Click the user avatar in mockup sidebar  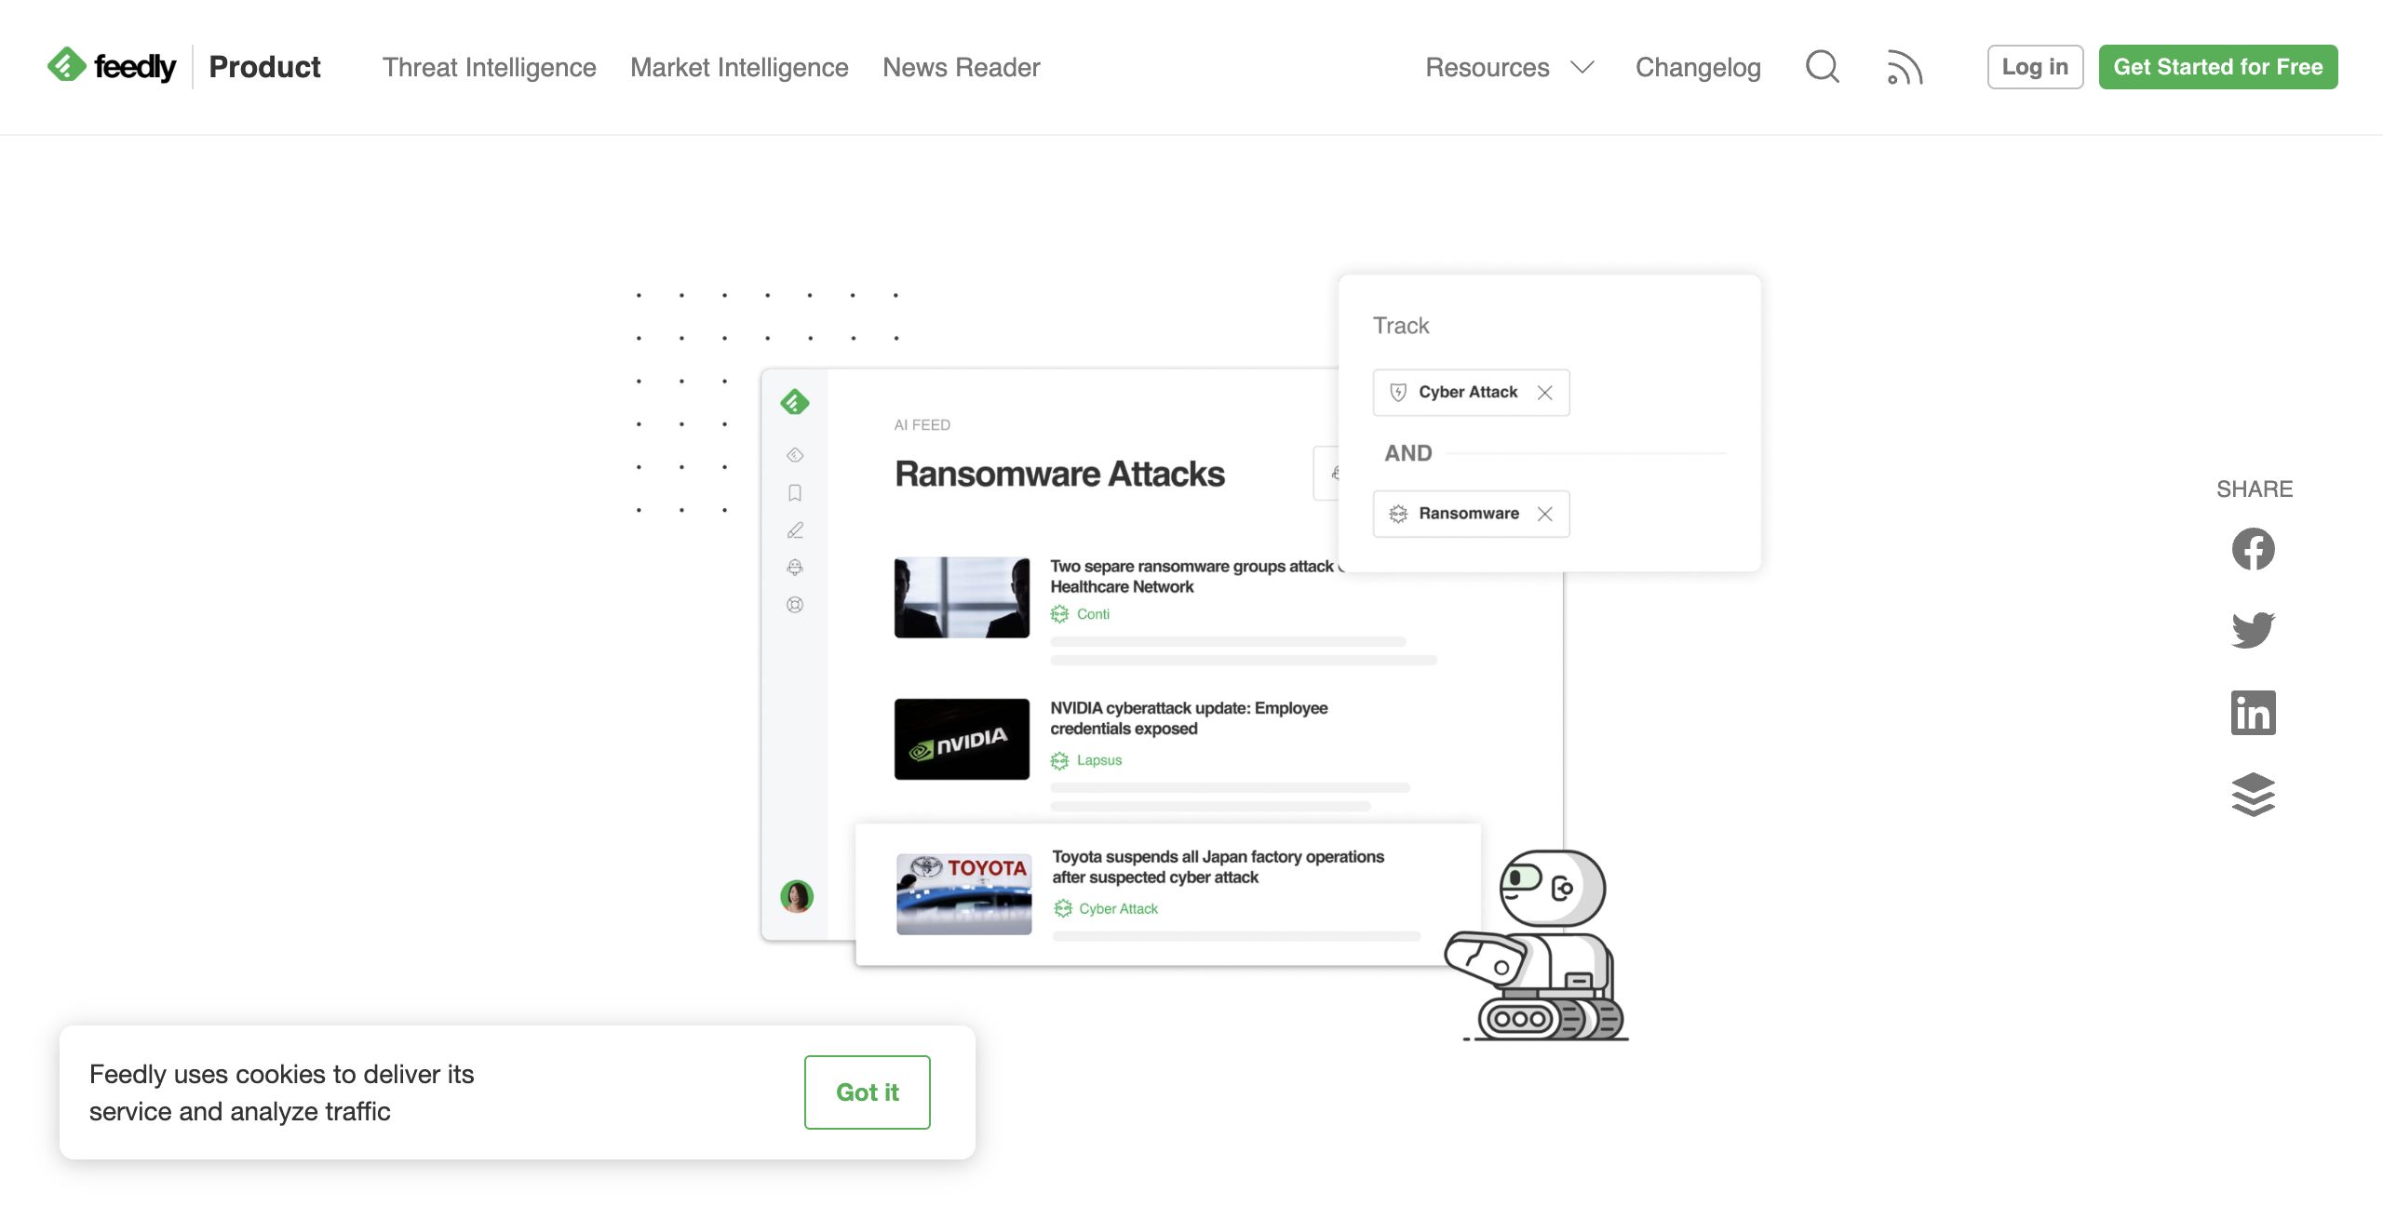coord(797,896)
